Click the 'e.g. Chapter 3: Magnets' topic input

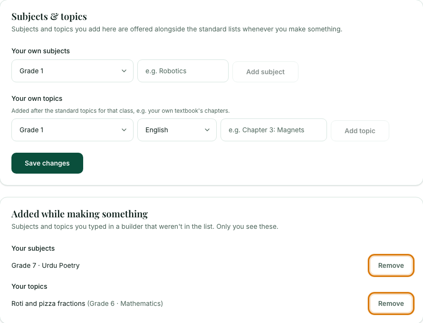tap(274, 130)
